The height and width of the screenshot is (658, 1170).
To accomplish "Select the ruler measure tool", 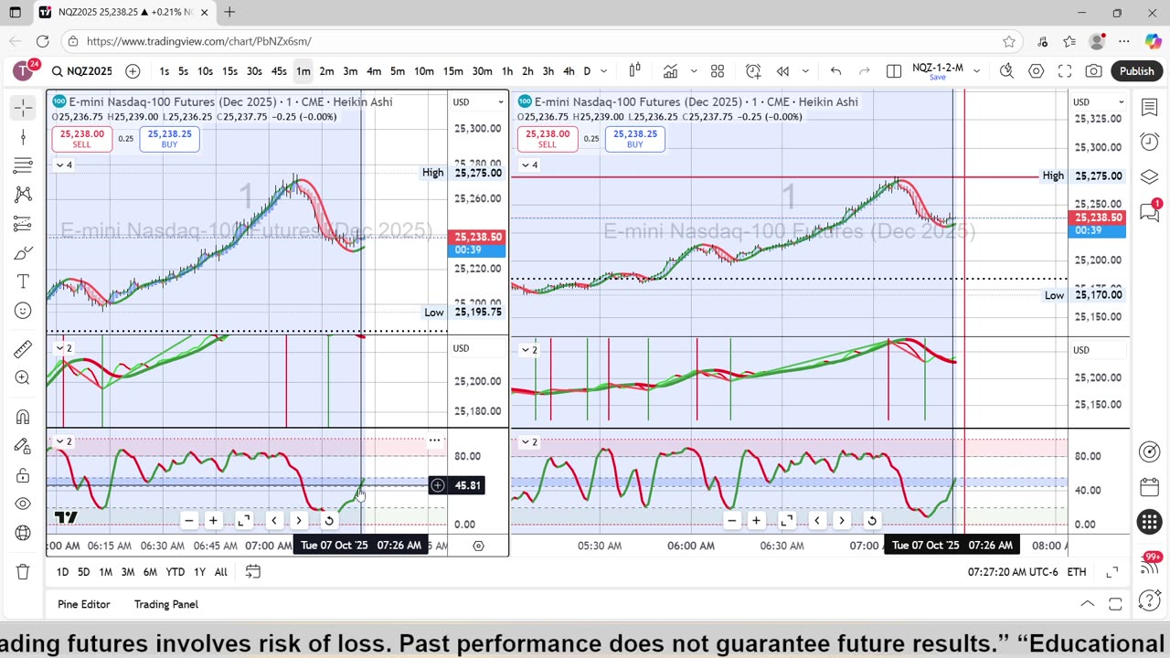I will coord(23,349).
